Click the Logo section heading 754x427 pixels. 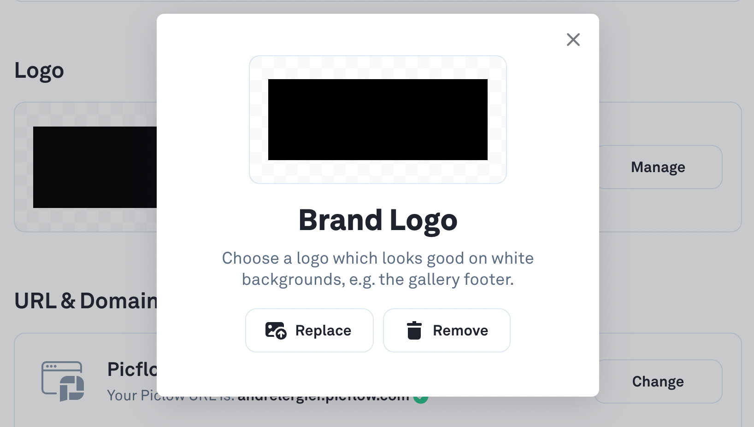39,70
